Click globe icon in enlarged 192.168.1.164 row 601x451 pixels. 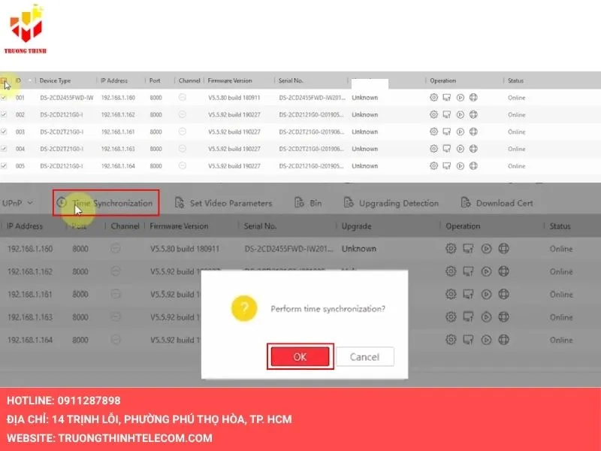tap(504, 340)
